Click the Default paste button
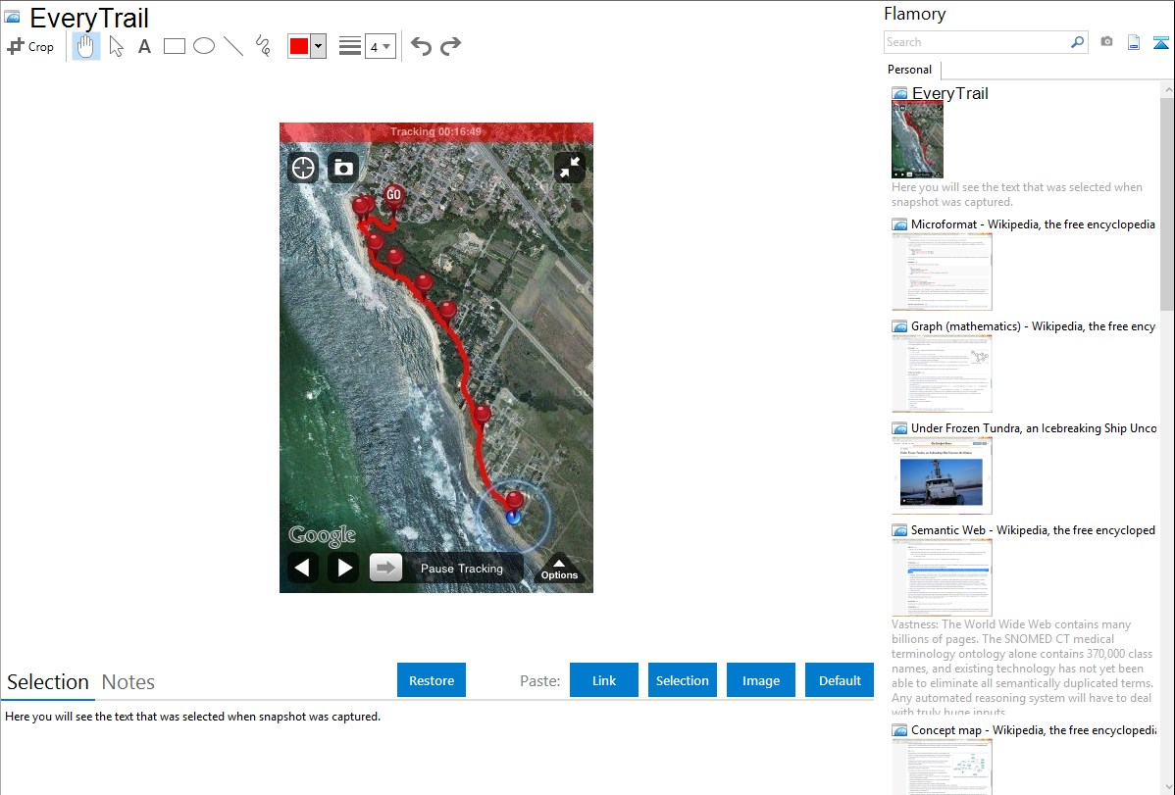1175x795 pixels. [840, 680]
